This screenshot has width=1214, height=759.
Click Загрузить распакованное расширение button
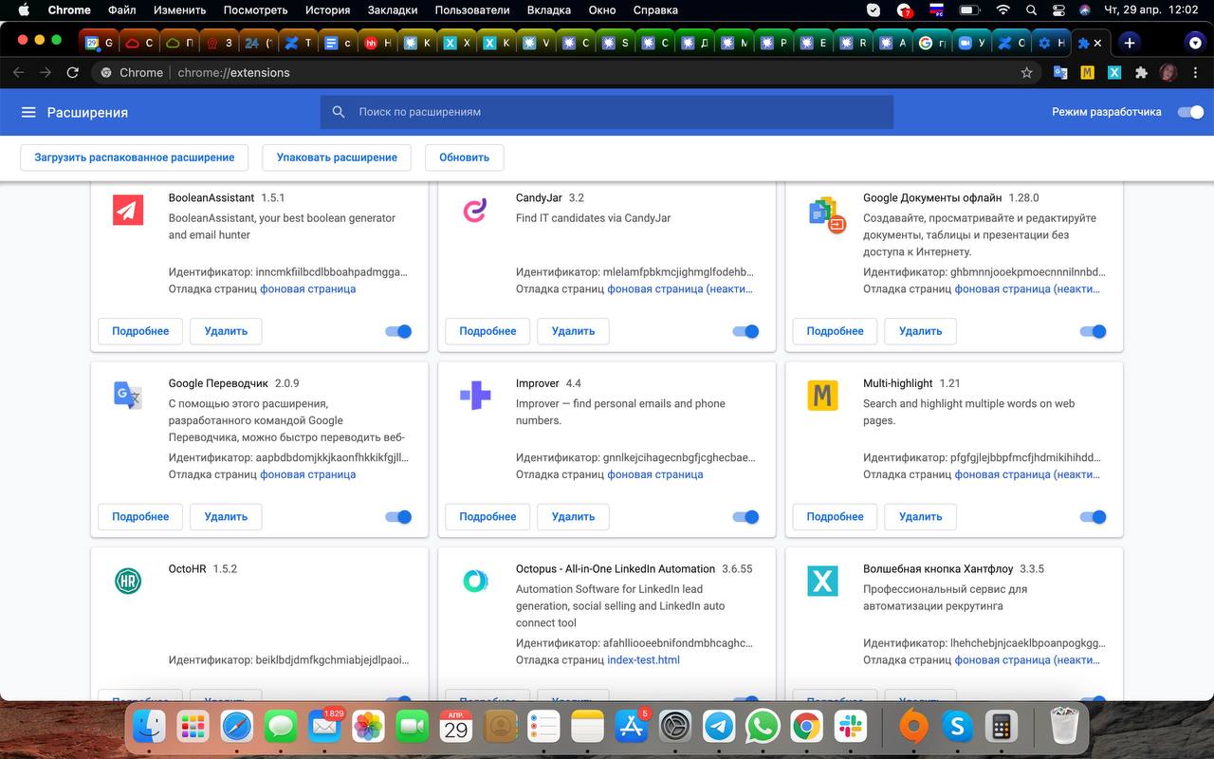pos(134,157)
